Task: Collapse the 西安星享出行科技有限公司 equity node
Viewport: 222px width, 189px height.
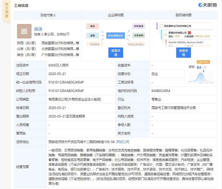Action: pyautogui.click(x=161, y=26)
